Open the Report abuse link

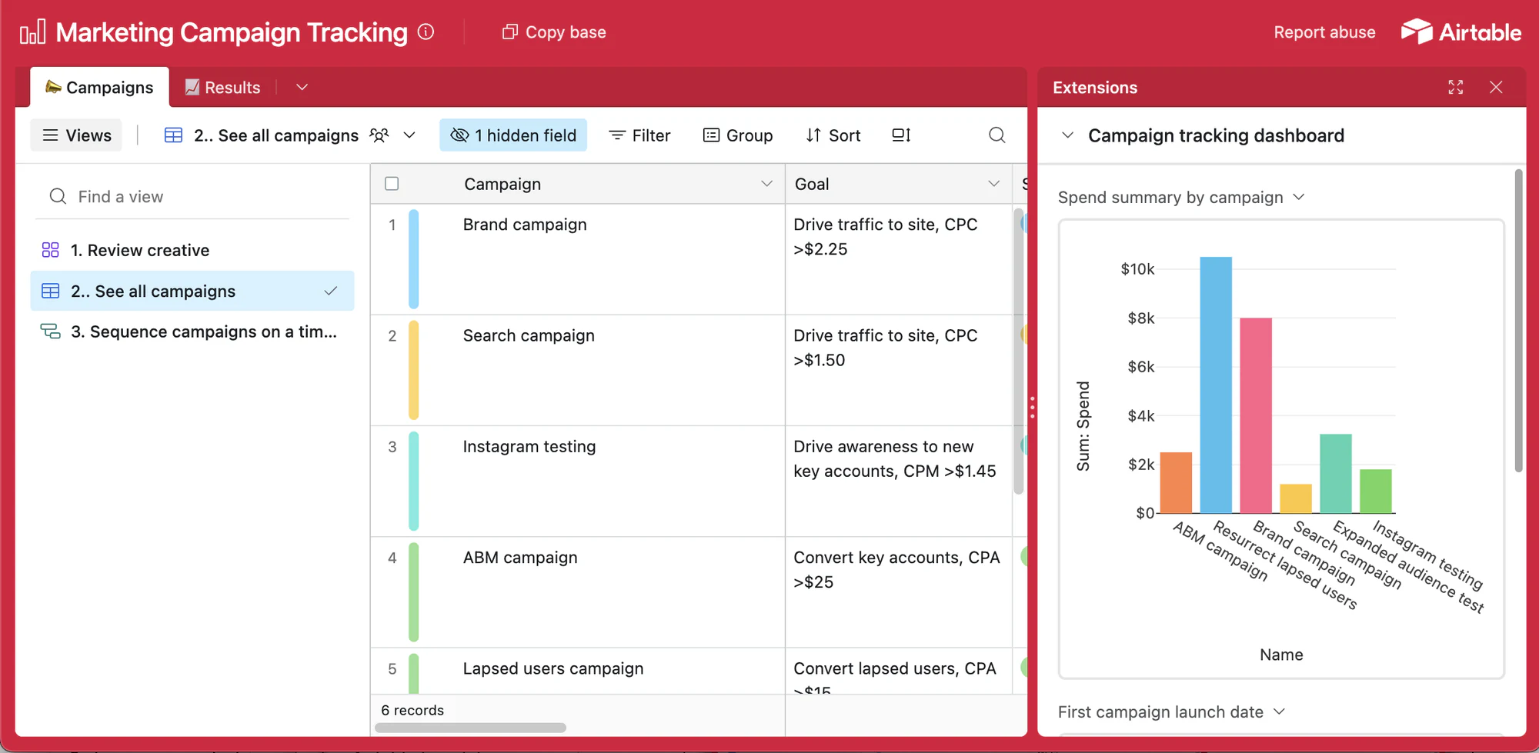pyautogui.click(x=1324, y=32)
